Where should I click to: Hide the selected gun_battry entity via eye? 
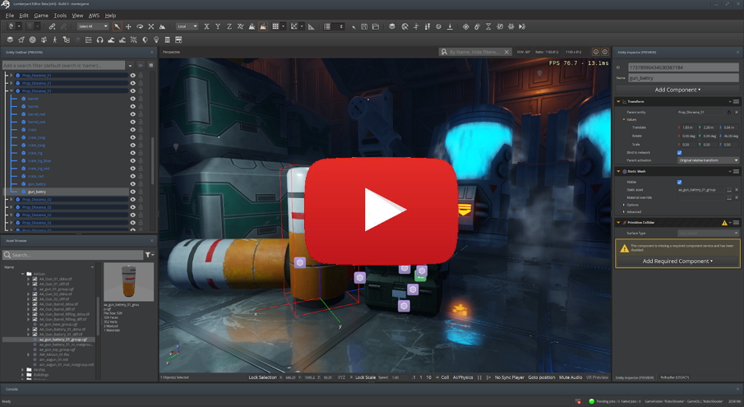point(133,192)
